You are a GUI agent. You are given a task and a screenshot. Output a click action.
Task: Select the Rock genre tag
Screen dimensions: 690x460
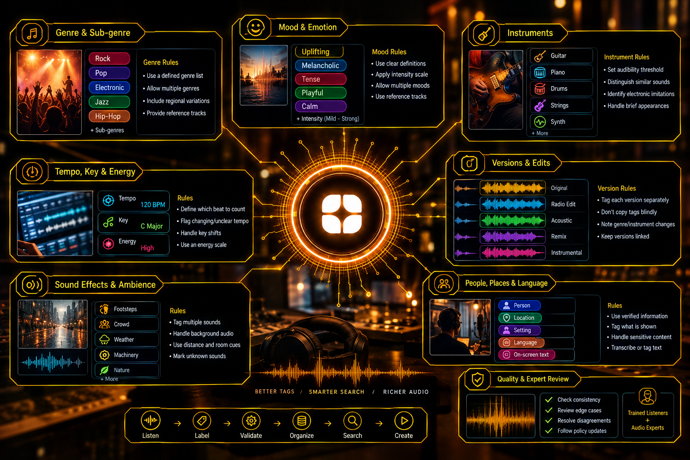109,58
